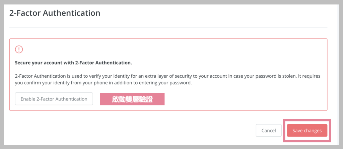Click the divider line beneath the heading
This screenshot has width=343, height=149.
pyautogui.click(x=168, y=27)
